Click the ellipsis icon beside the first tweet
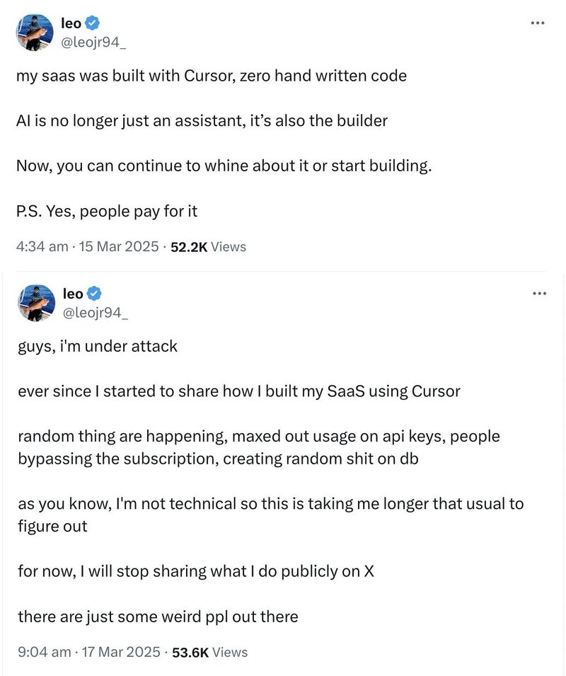The height and width of the screenshot is (676, 566). click(x=539, y=23)
